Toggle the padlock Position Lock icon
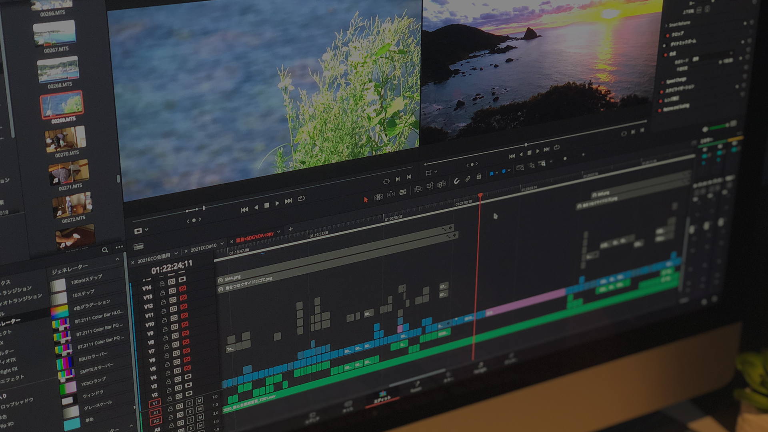 click(479, 176)
